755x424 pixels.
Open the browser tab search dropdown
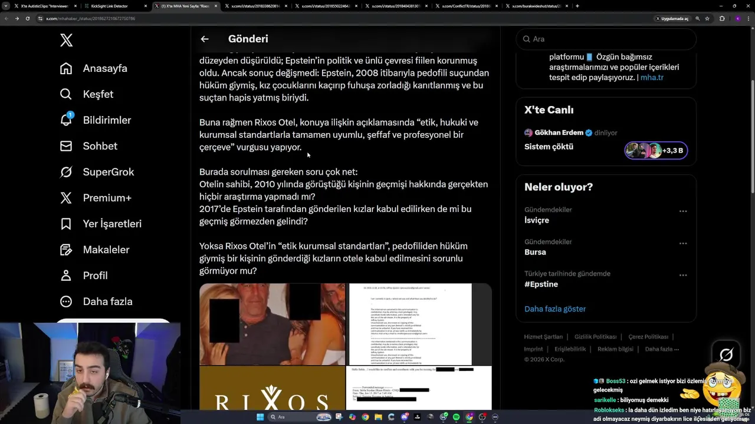click(x=7, y=6)
